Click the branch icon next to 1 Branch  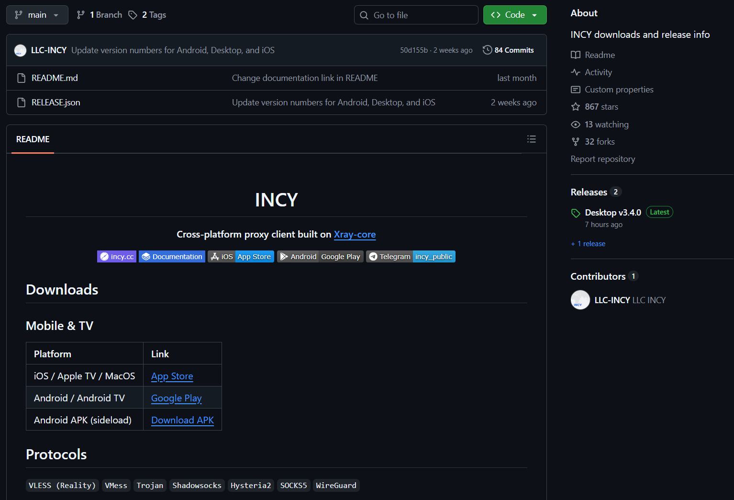(81, 15)
